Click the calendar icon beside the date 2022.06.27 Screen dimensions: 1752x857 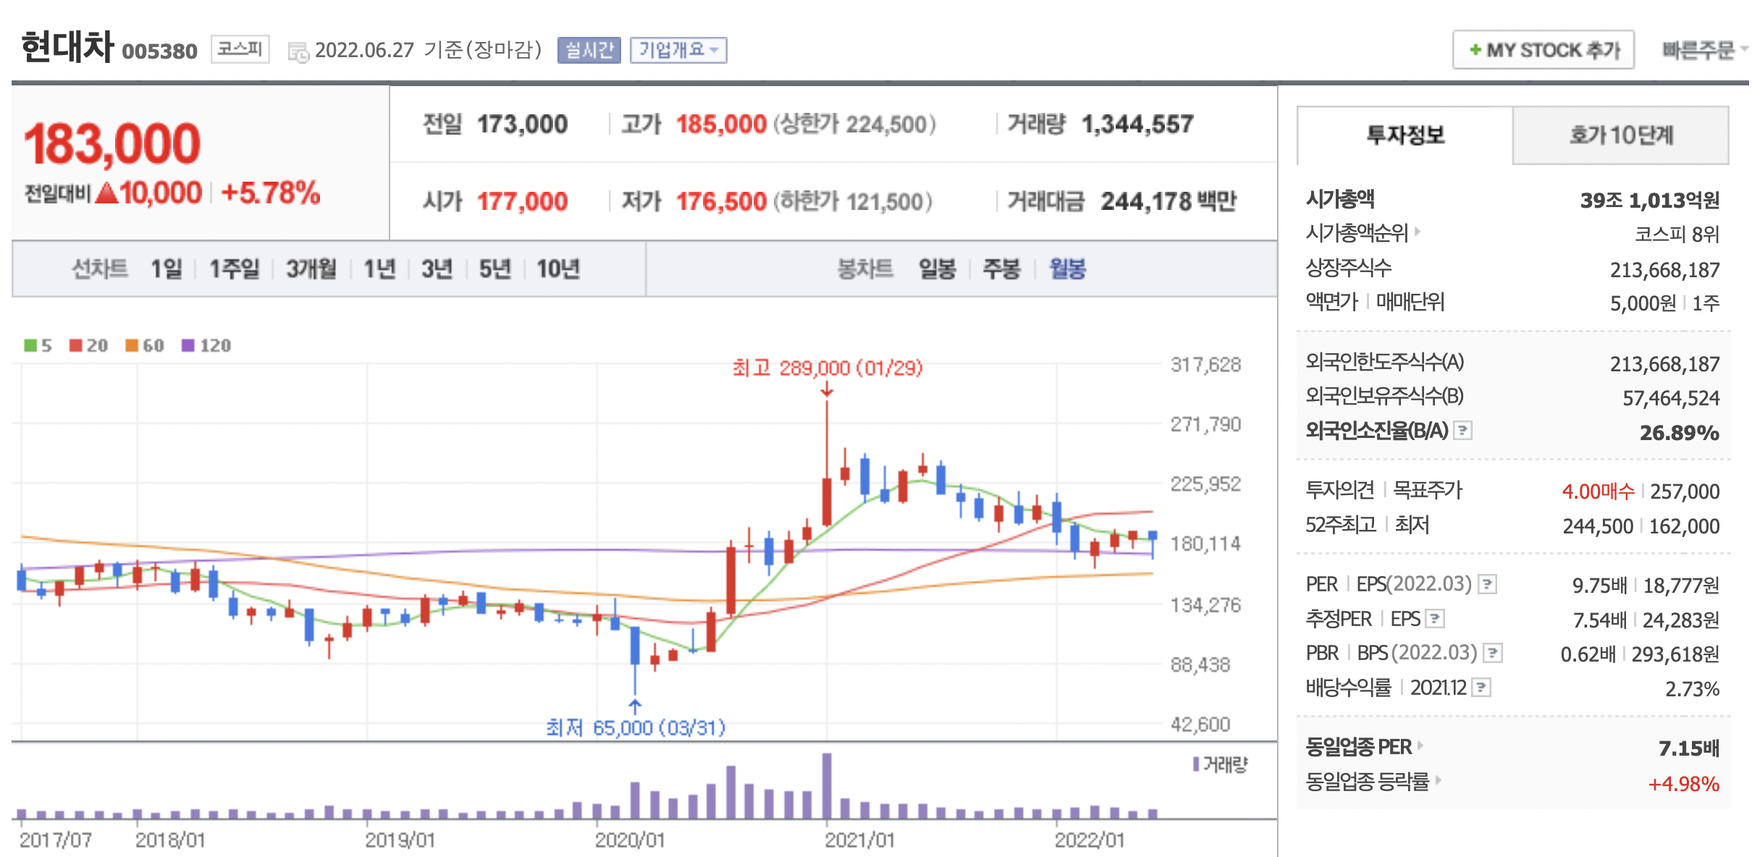[298, 52]
